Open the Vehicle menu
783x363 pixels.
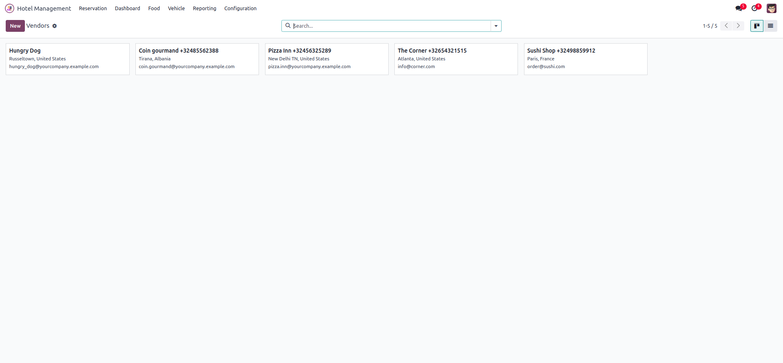(x=176, y=8)
